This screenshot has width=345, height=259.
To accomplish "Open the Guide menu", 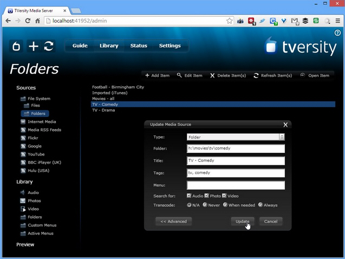I will pyautogui.click(x=80, y=46).
